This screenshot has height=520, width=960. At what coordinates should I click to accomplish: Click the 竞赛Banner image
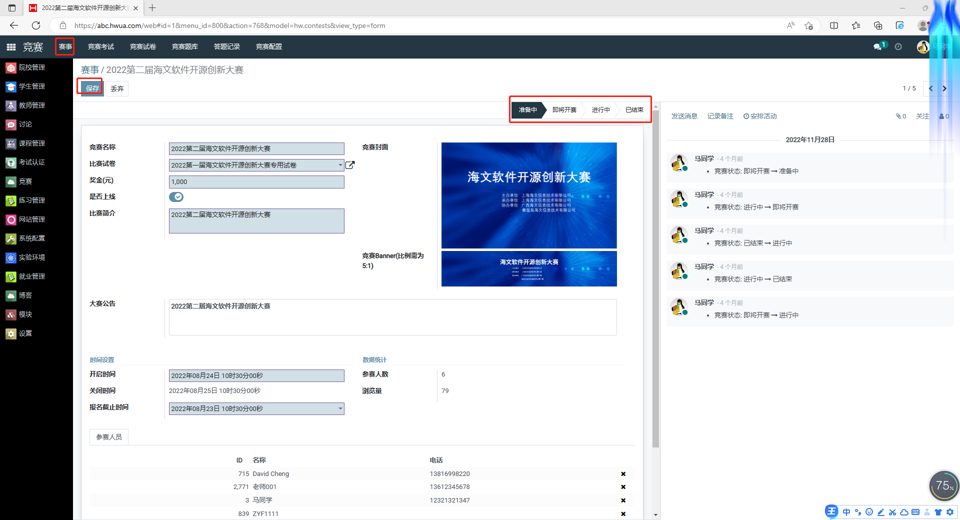[529, 269]
